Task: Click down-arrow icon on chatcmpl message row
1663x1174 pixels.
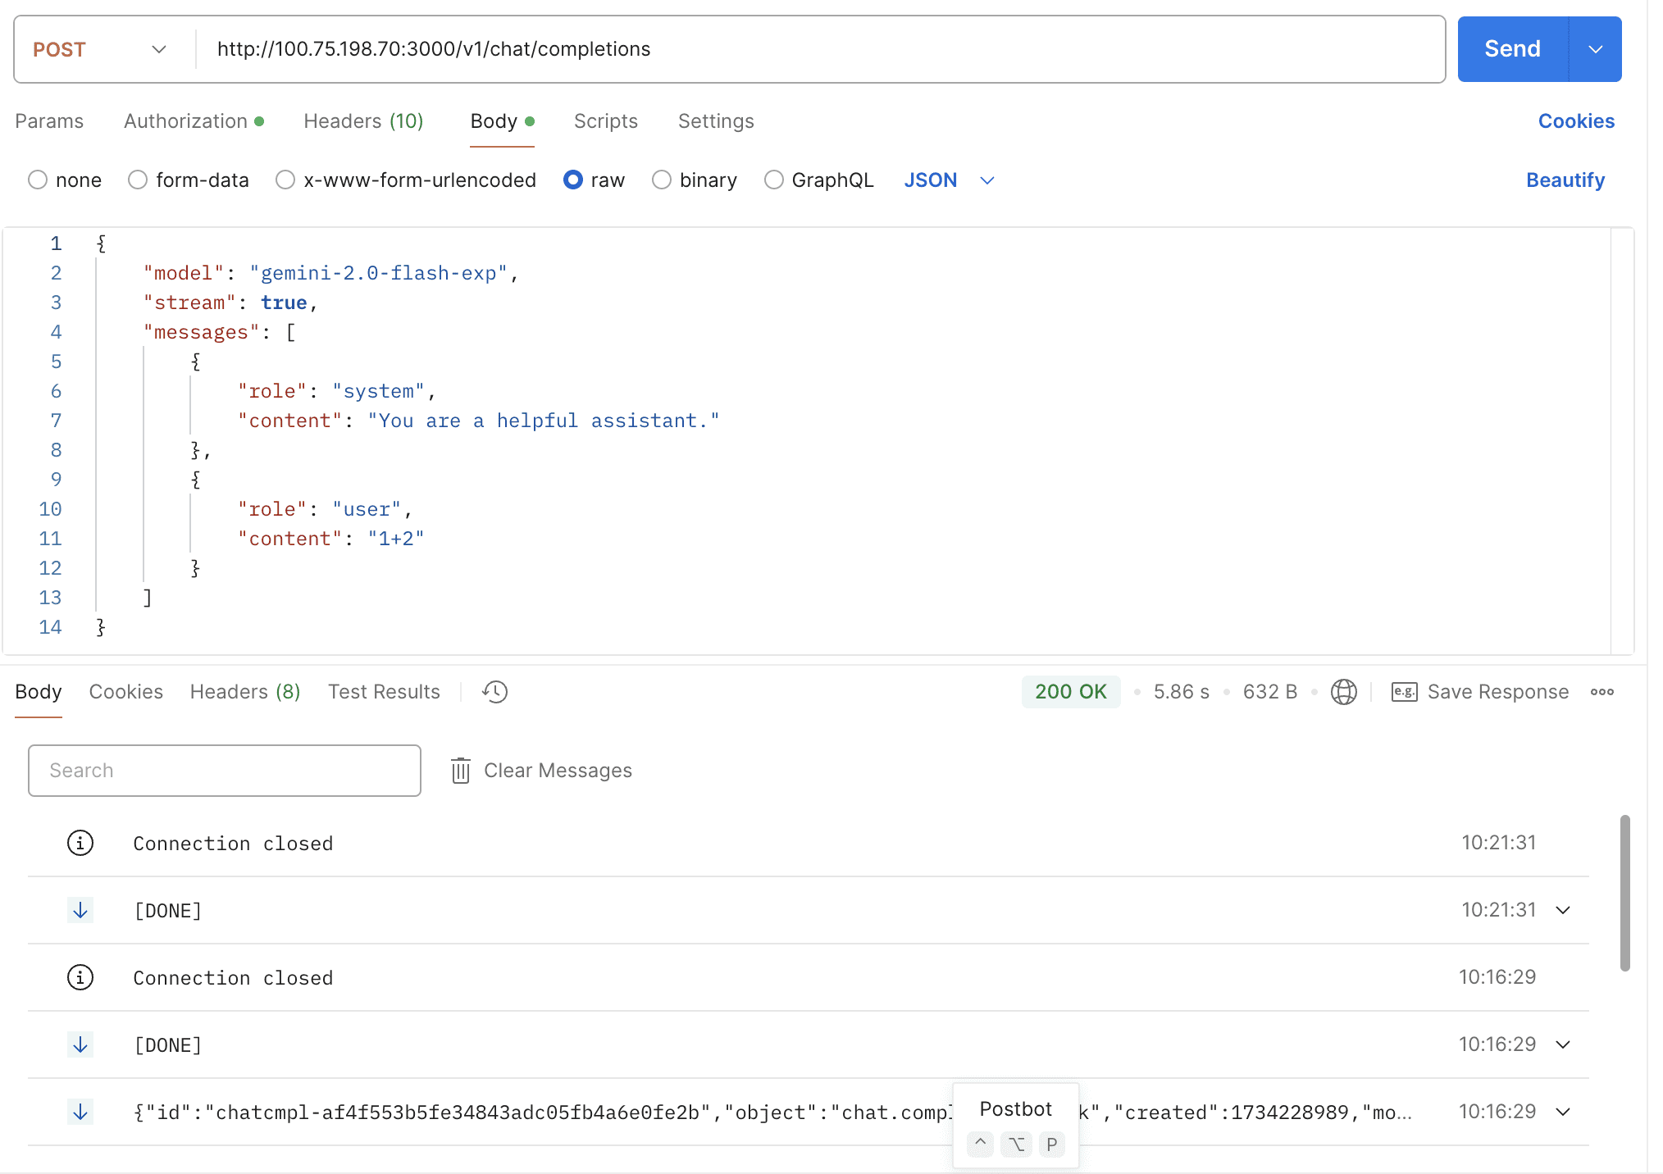Action: coord(80,1112)
